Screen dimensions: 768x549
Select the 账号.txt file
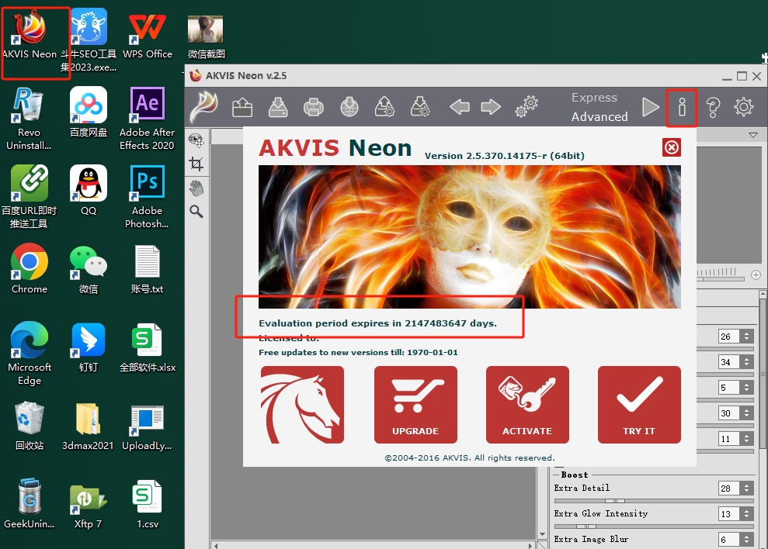(x=147, y=269)
